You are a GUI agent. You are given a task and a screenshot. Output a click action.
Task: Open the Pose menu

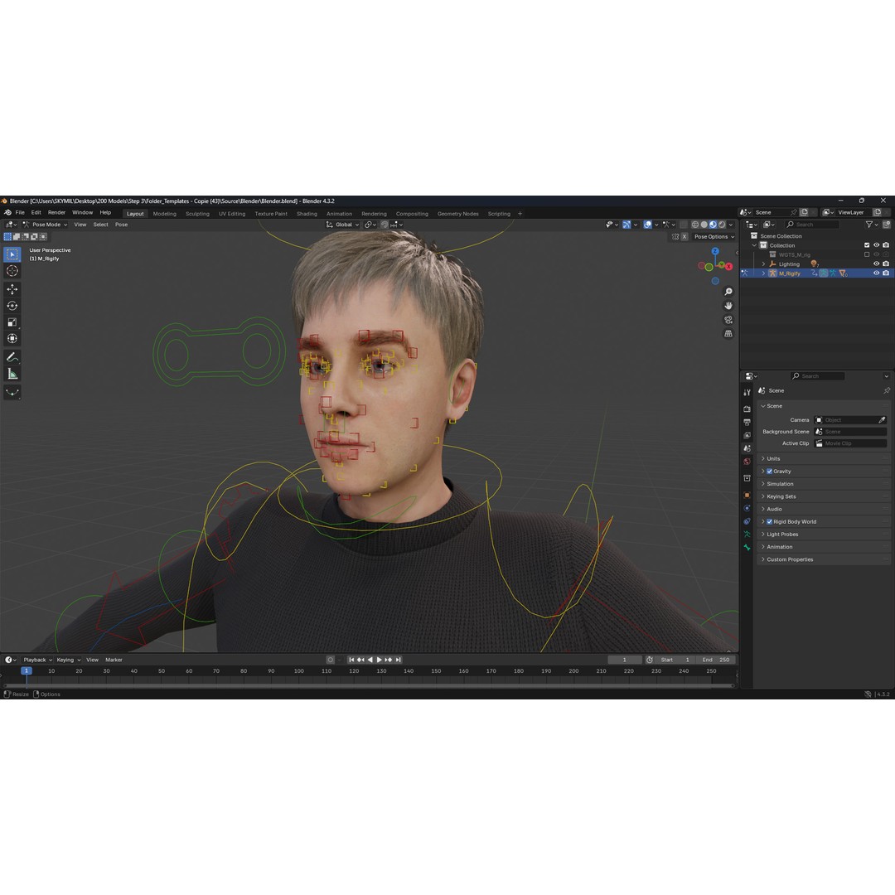click(122, 225)
